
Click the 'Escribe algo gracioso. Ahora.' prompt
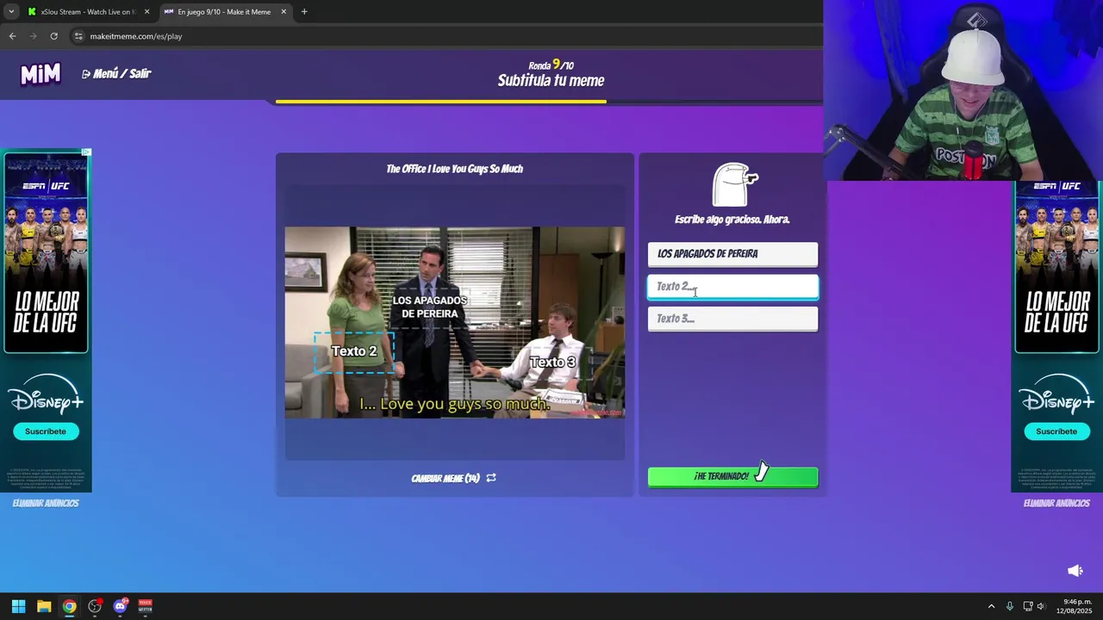pyautogui.click(x=732, y=220)
